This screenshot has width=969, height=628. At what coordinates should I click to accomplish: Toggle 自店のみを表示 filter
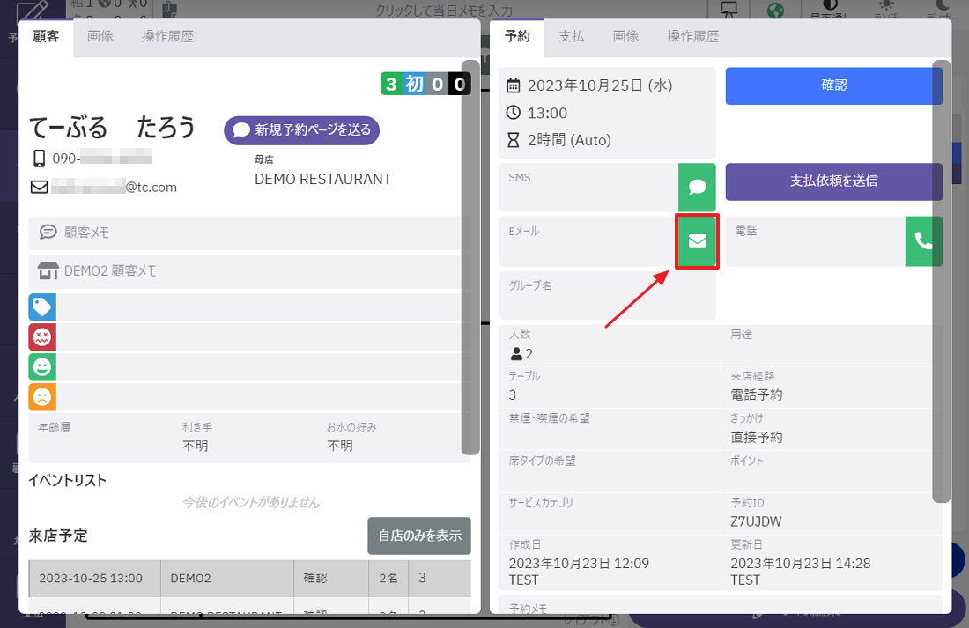[x=418, y=536]
